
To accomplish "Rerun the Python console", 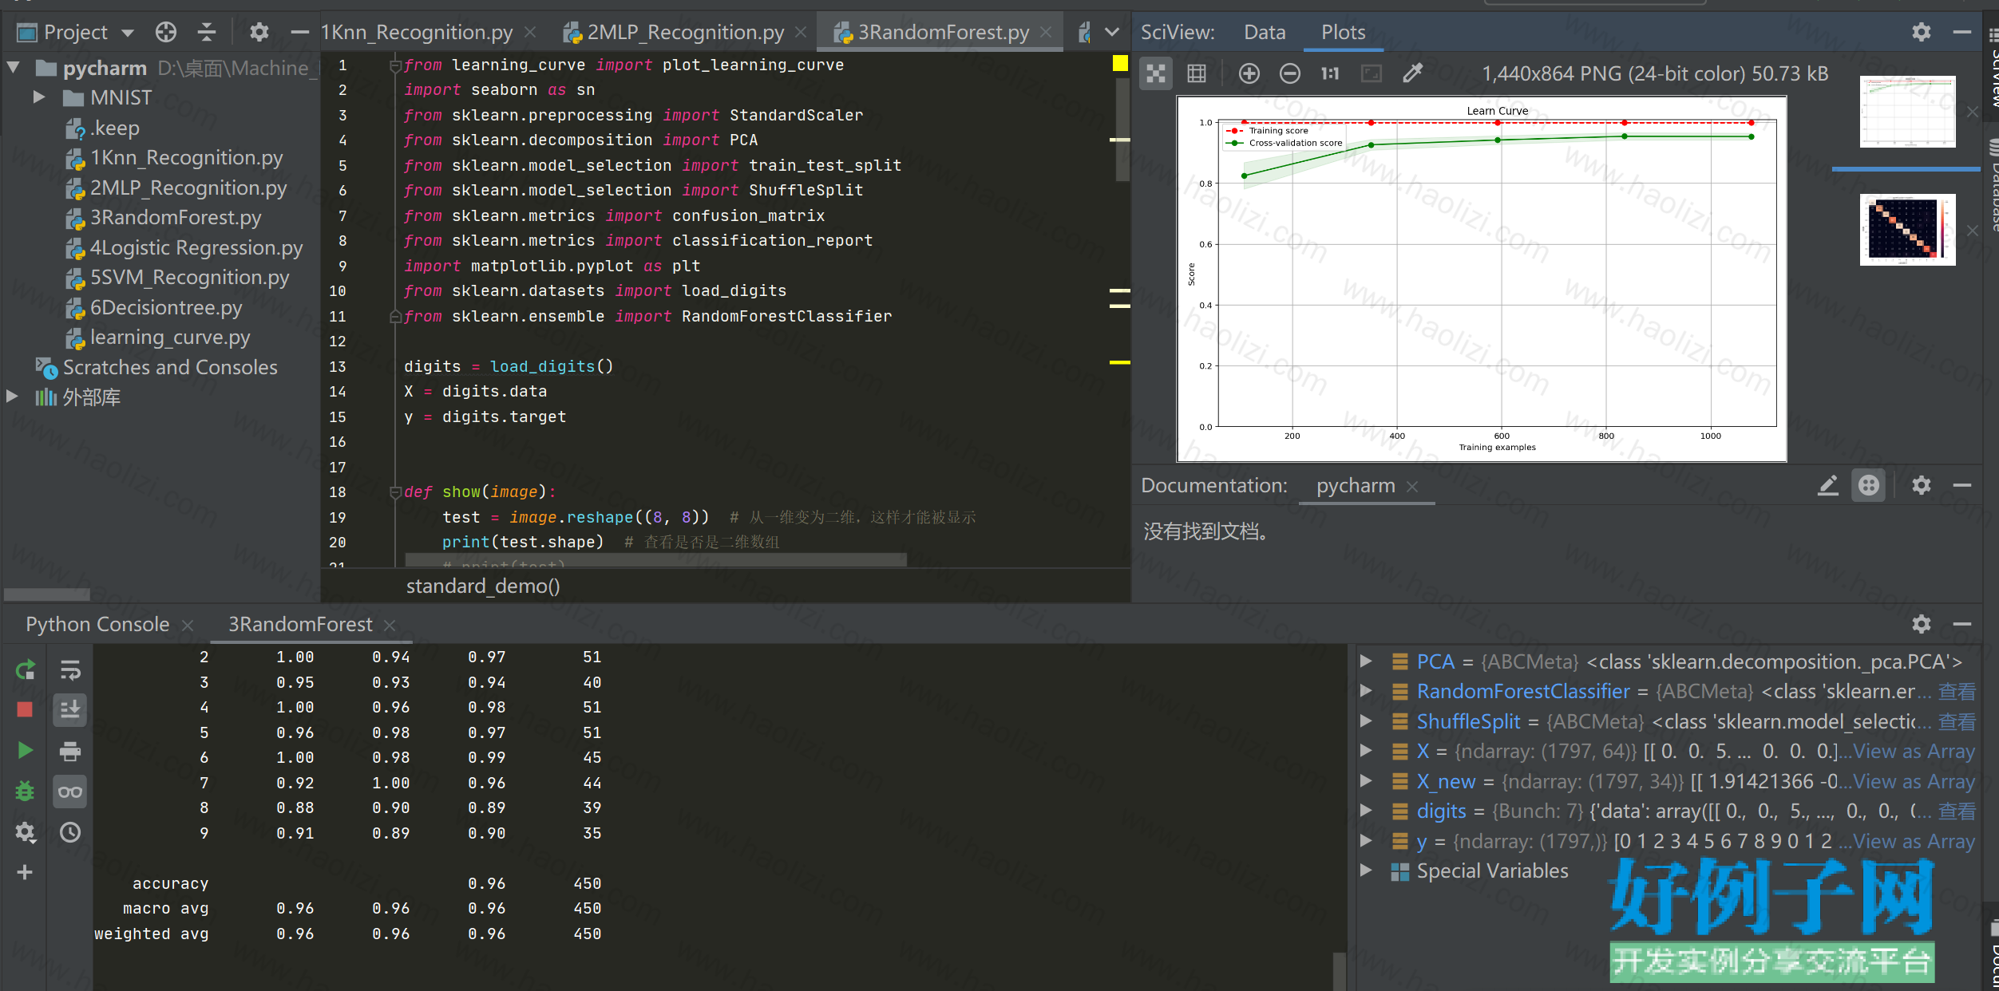I will pos(25,669).
